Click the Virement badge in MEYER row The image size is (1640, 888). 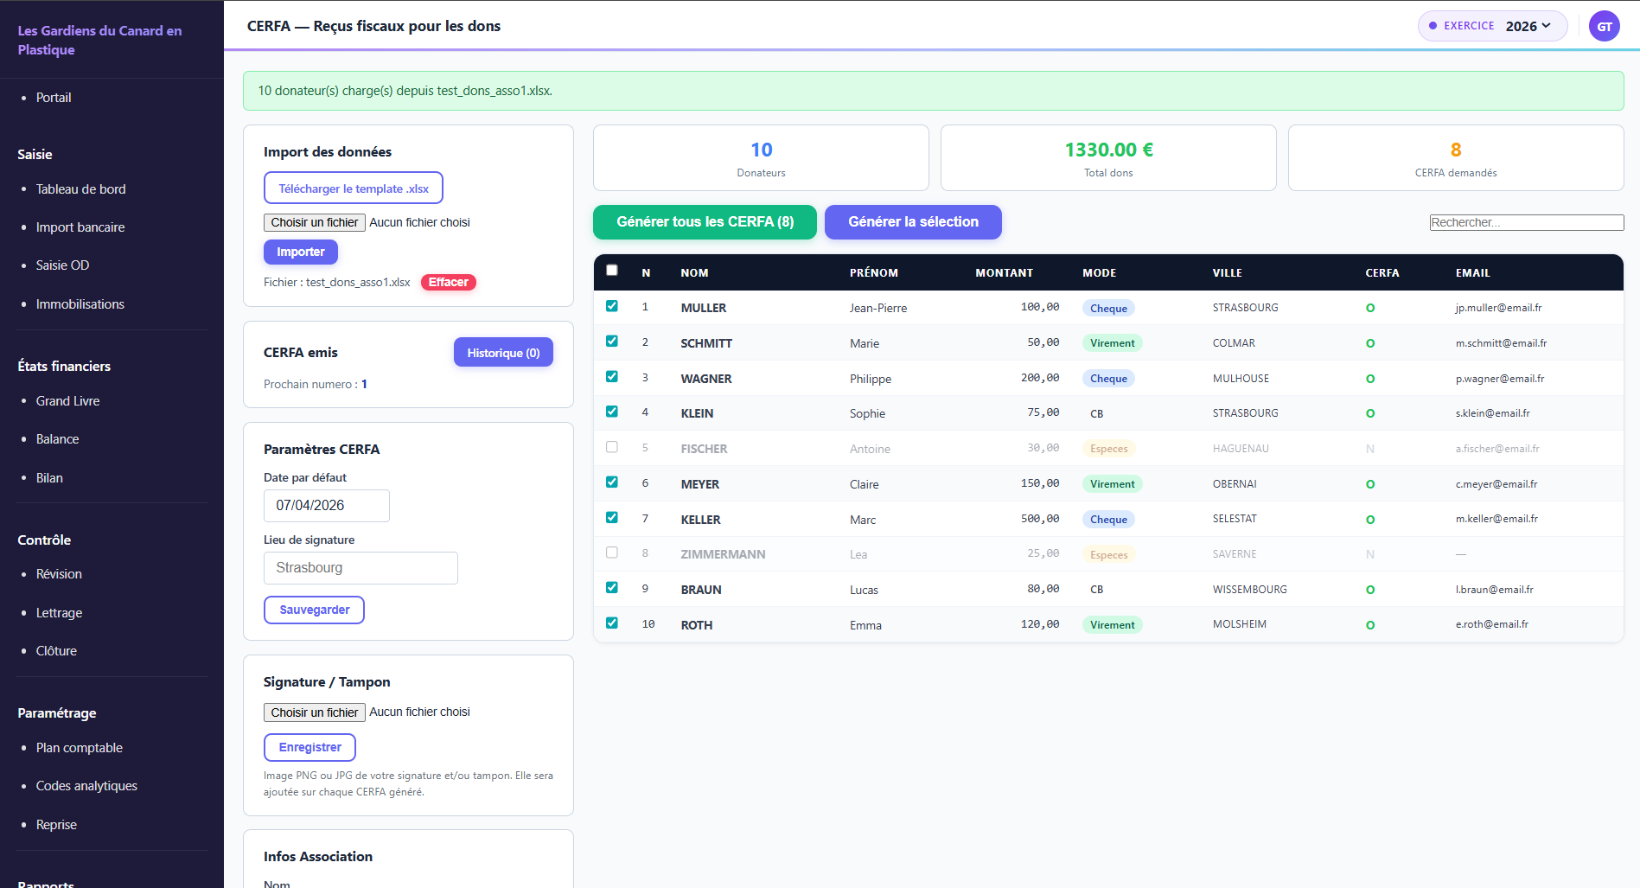coord(1112,484)
